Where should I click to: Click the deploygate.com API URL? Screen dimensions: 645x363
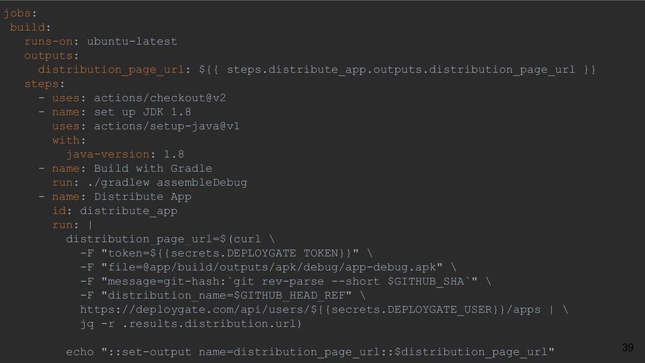point(310,309)
